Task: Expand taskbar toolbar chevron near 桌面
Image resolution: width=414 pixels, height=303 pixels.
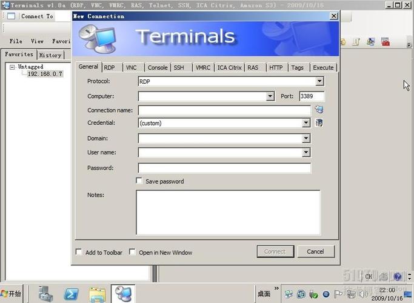Action: [276, 288]
